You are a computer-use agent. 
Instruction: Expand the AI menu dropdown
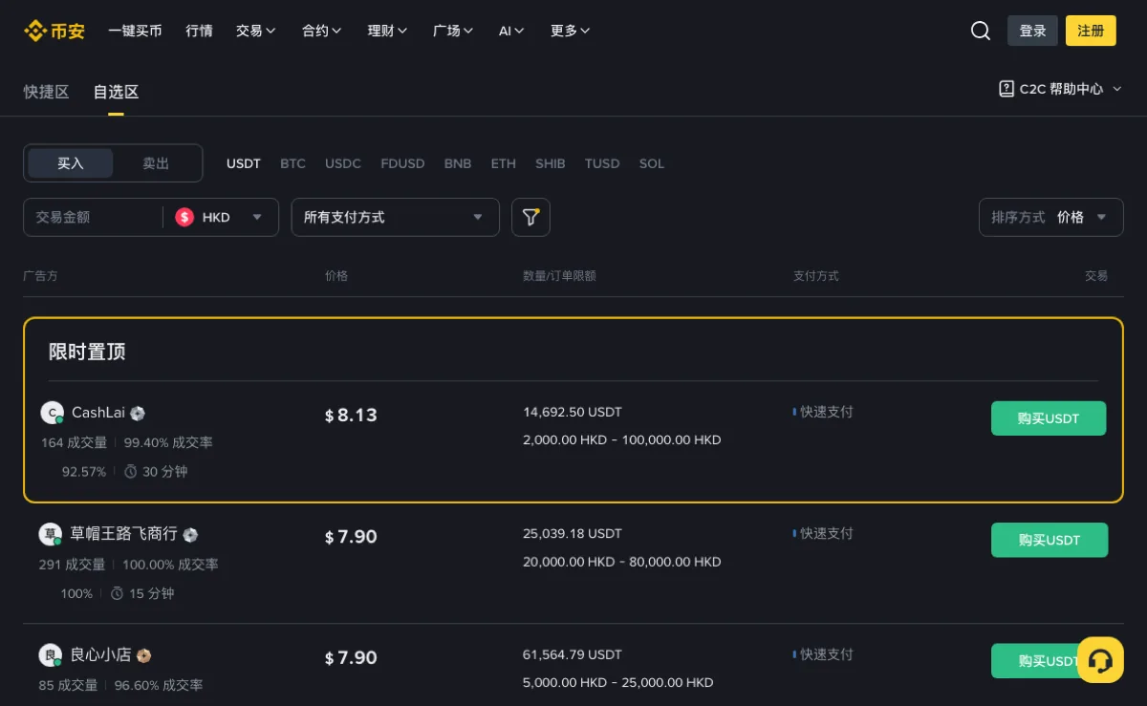coord(511,31)
